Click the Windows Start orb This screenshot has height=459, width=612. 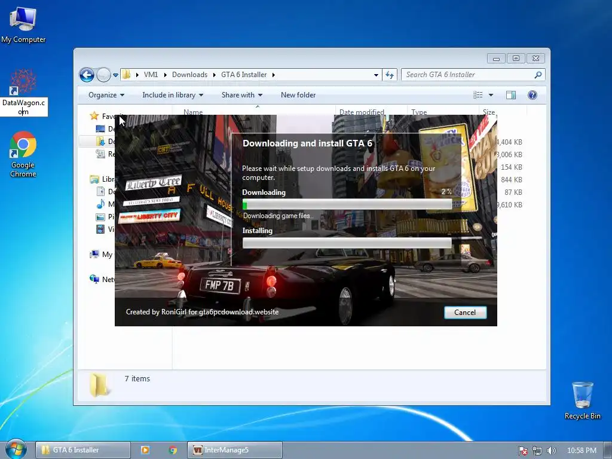(x=16, y=449)
